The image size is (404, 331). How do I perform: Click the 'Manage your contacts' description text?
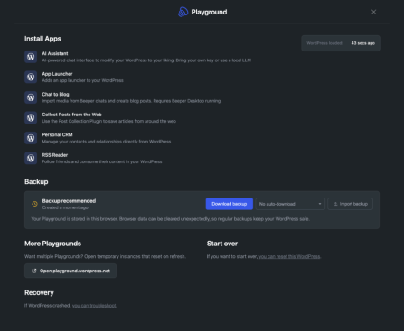pos(107,142)
